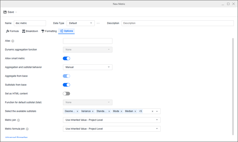Expand the Save options arrow

click(x=16, y=12)
